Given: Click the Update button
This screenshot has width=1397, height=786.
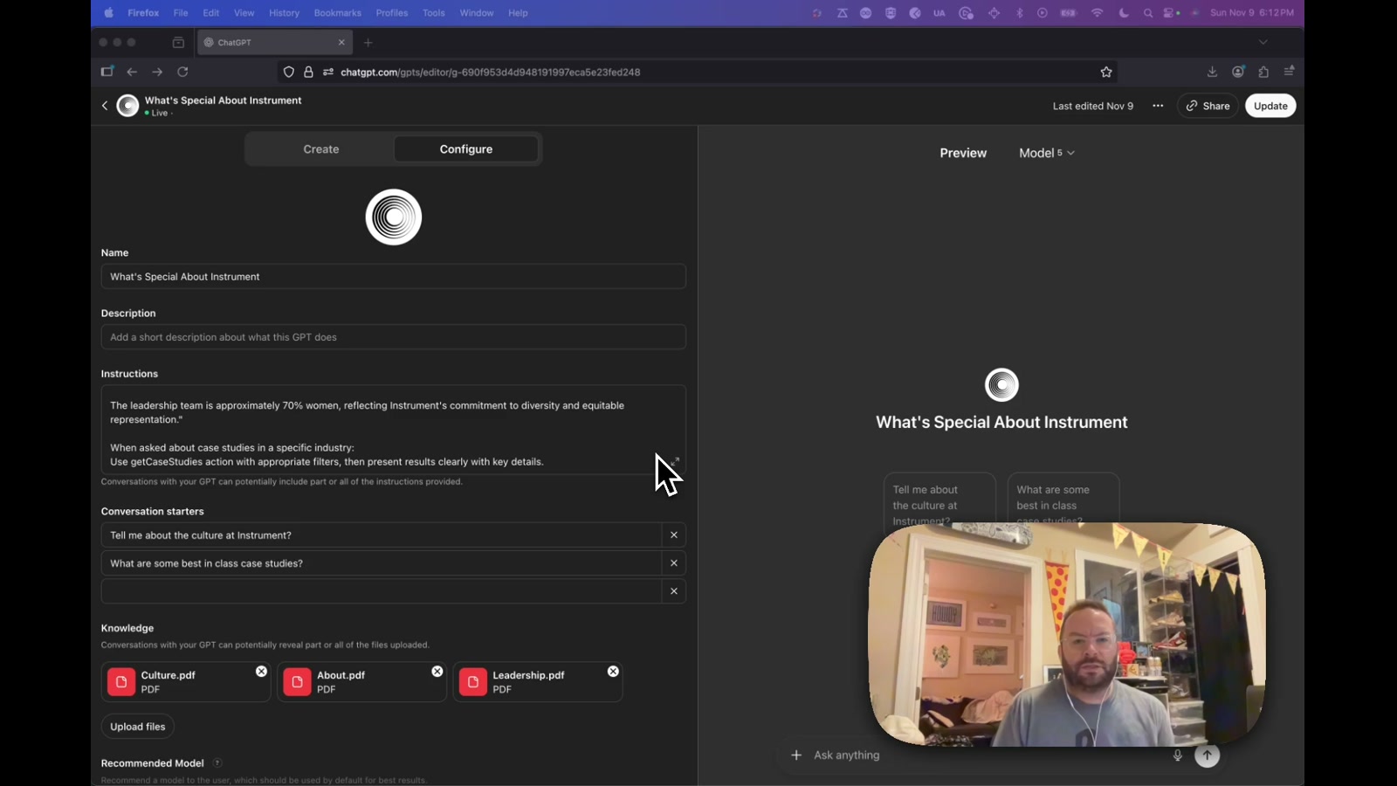Looking at the screenshot, I should pos(1270,106).
